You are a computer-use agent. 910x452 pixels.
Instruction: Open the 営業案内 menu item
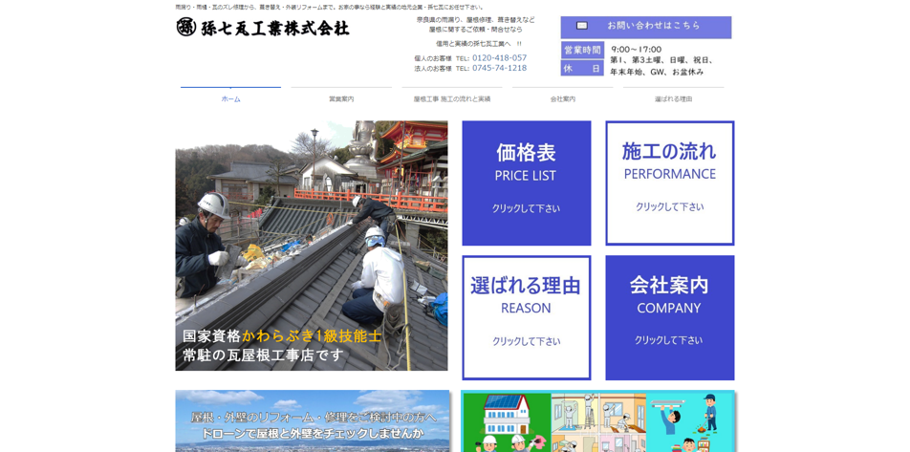tap(341, 98)
